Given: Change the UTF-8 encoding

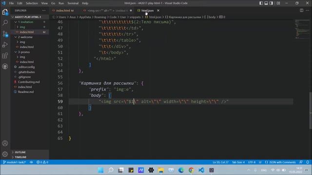Looking at the screenshot, I should (x=252, y=162).
